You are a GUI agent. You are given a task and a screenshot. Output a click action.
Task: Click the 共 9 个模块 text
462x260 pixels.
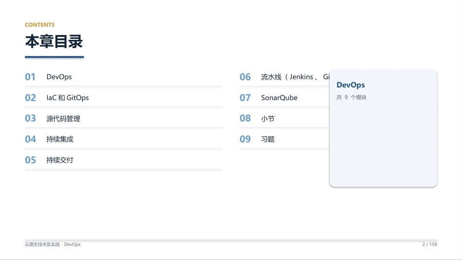(351, 98)
